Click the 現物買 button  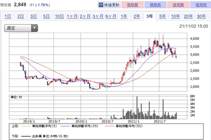click(x=133, y=5)
